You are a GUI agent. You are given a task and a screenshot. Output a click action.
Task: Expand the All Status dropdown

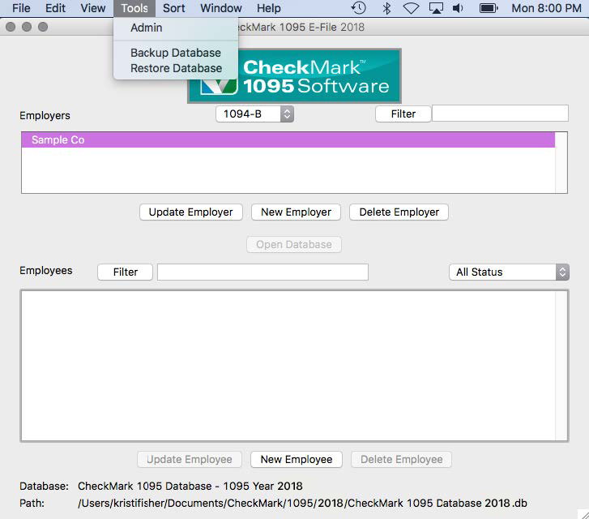point(509,272)
